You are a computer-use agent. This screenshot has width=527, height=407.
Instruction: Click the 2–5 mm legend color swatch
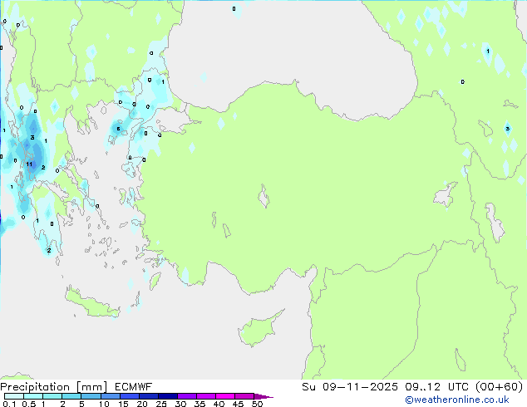point(71,396)
